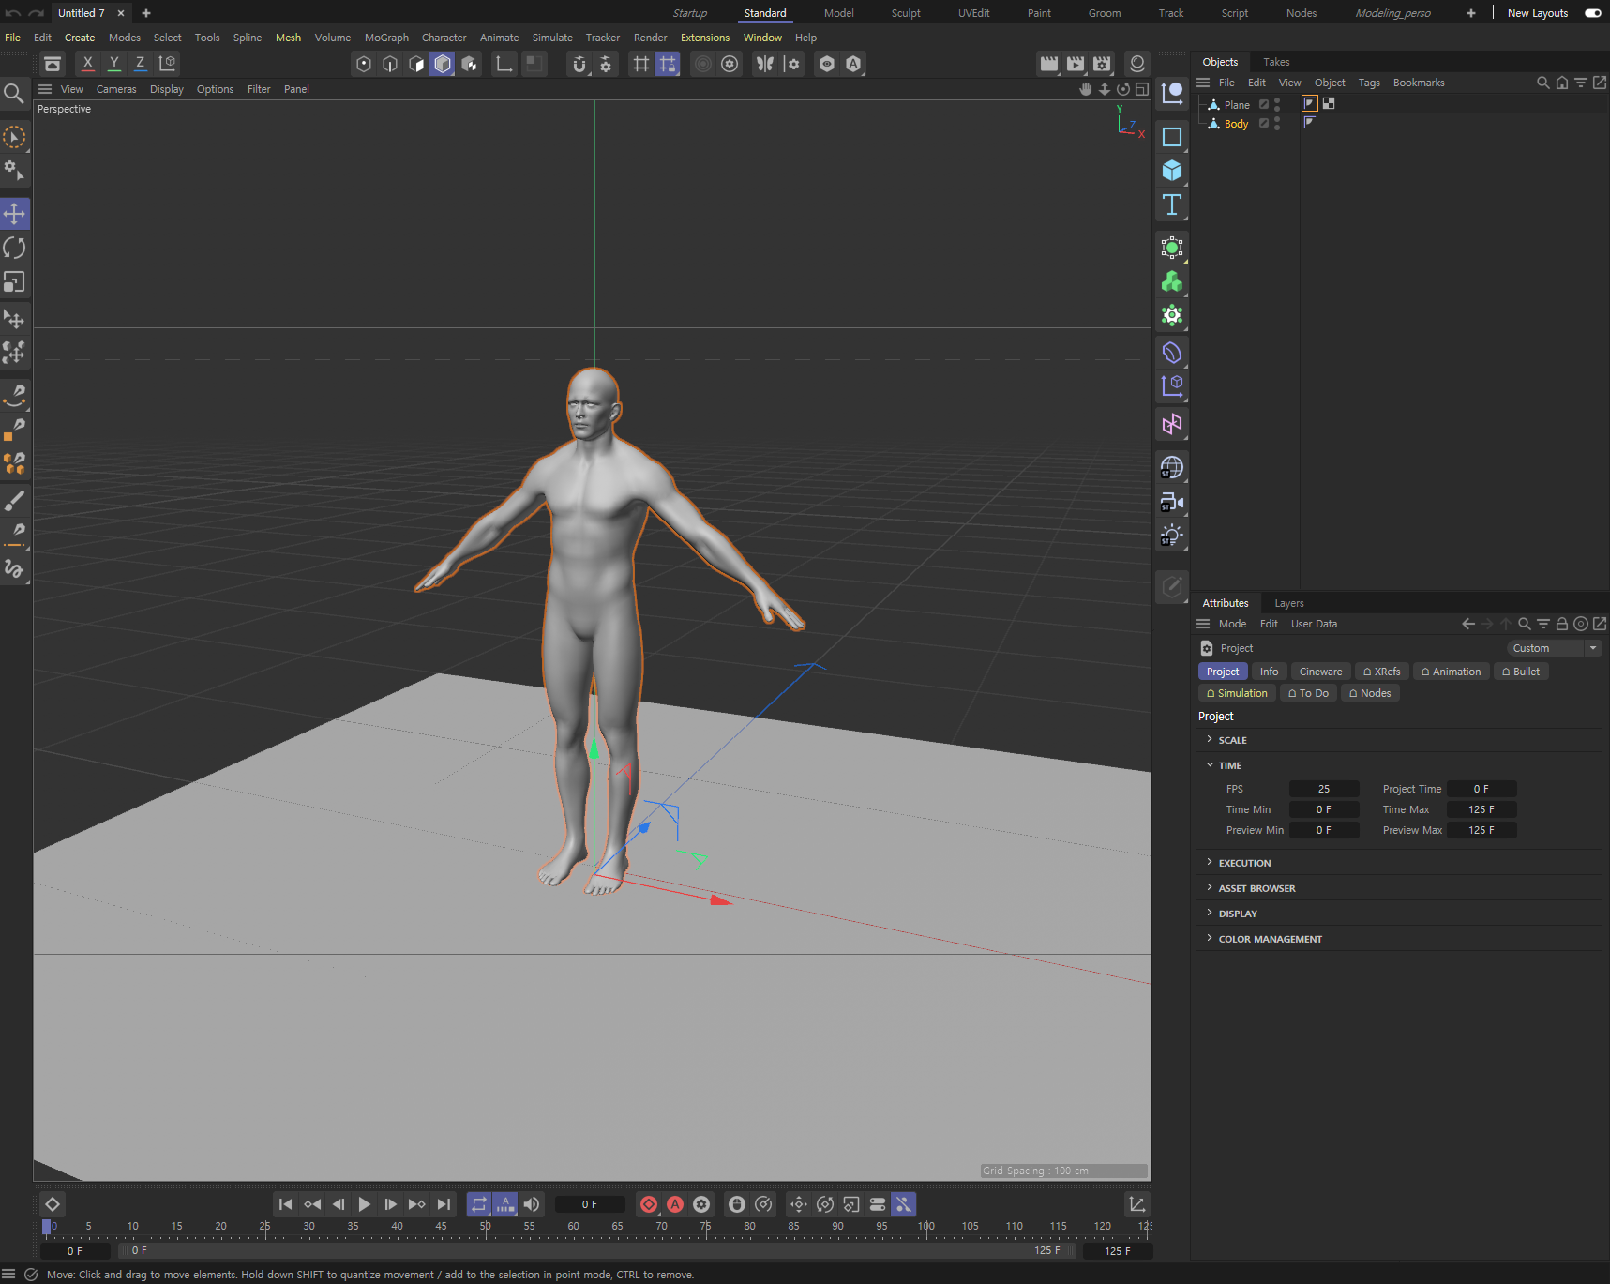The image size is (1610, 1284).
Task: Add a Light object
Action: (x=1172, y=536)
